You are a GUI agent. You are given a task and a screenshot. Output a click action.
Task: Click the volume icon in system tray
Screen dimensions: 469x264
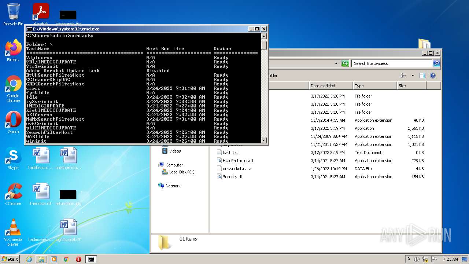click(417, 259)
